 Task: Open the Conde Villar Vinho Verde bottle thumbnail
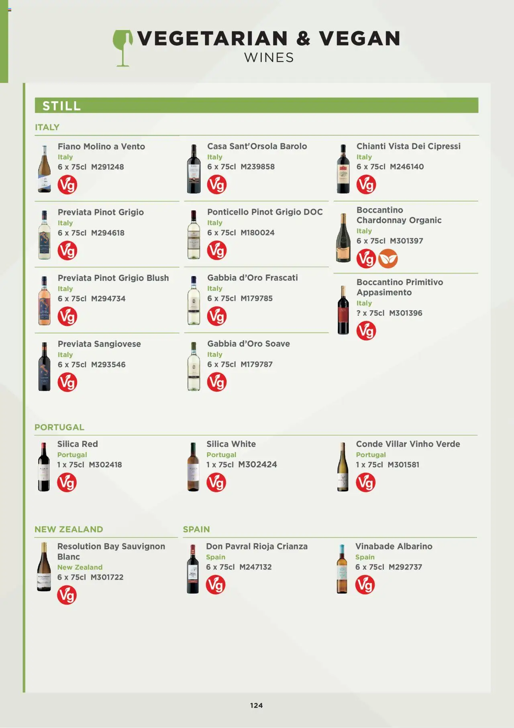click(343, 467)
